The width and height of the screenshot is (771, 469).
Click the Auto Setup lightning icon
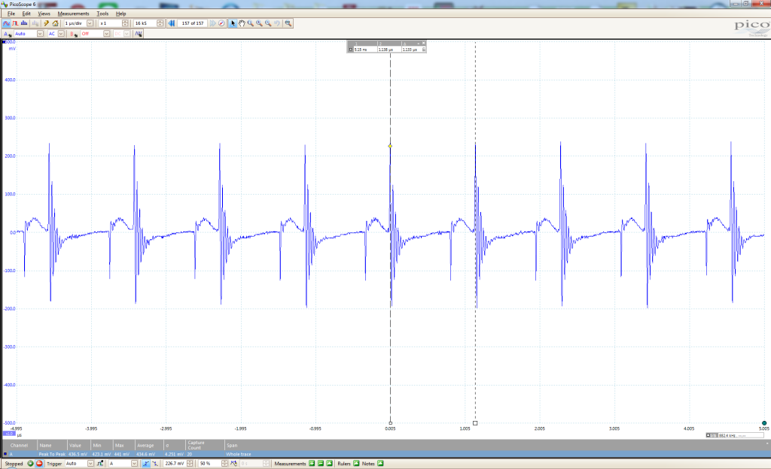point(46,23)
